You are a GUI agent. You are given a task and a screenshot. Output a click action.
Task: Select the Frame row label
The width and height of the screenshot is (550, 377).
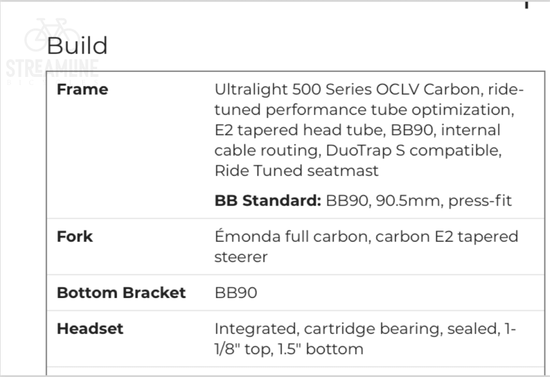[x=82, y=89]
